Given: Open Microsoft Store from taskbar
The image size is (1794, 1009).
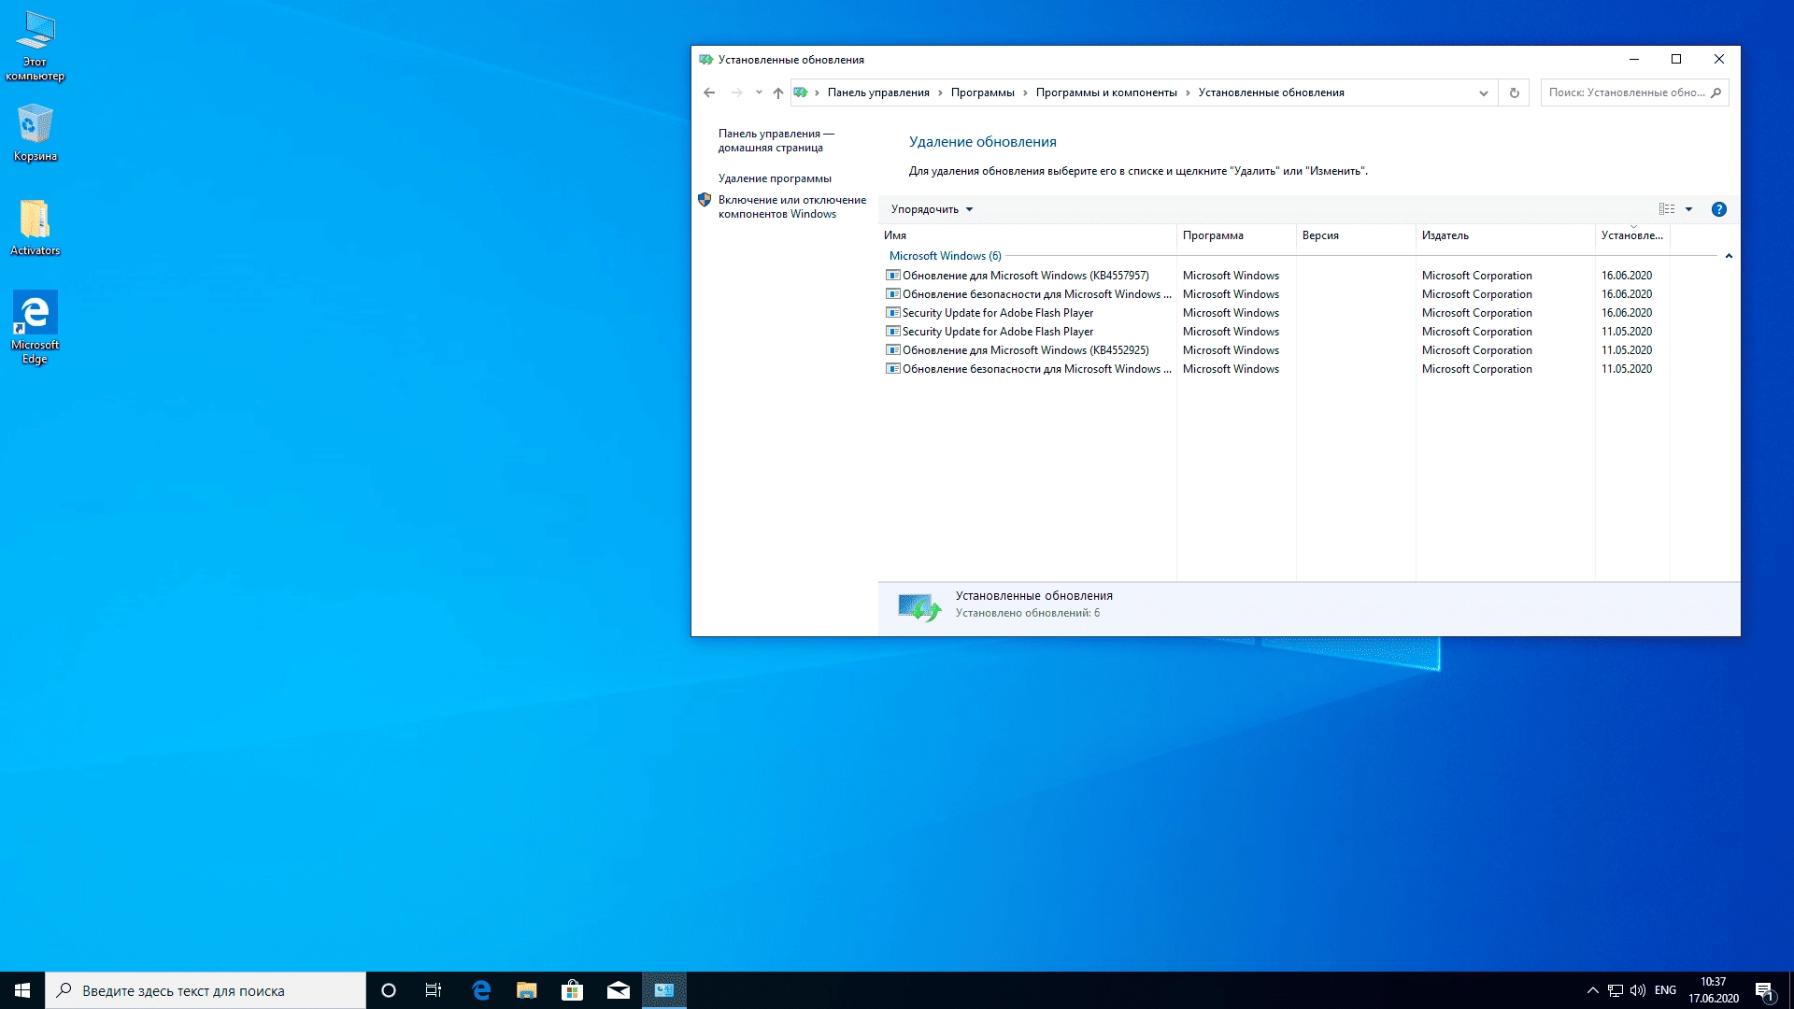Looking at the screenshot, I should (572, 990).
